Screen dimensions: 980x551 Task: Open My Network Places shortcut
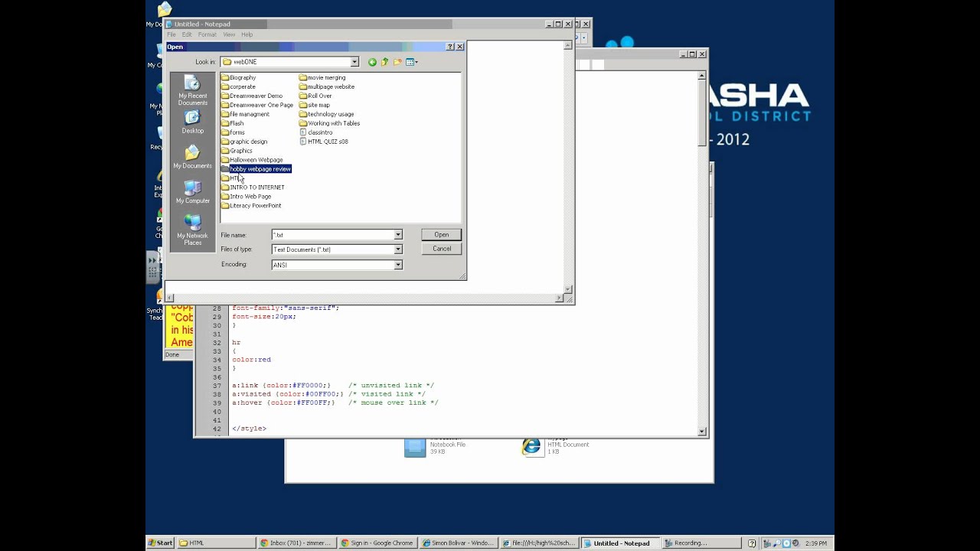[x=193, y=230]
